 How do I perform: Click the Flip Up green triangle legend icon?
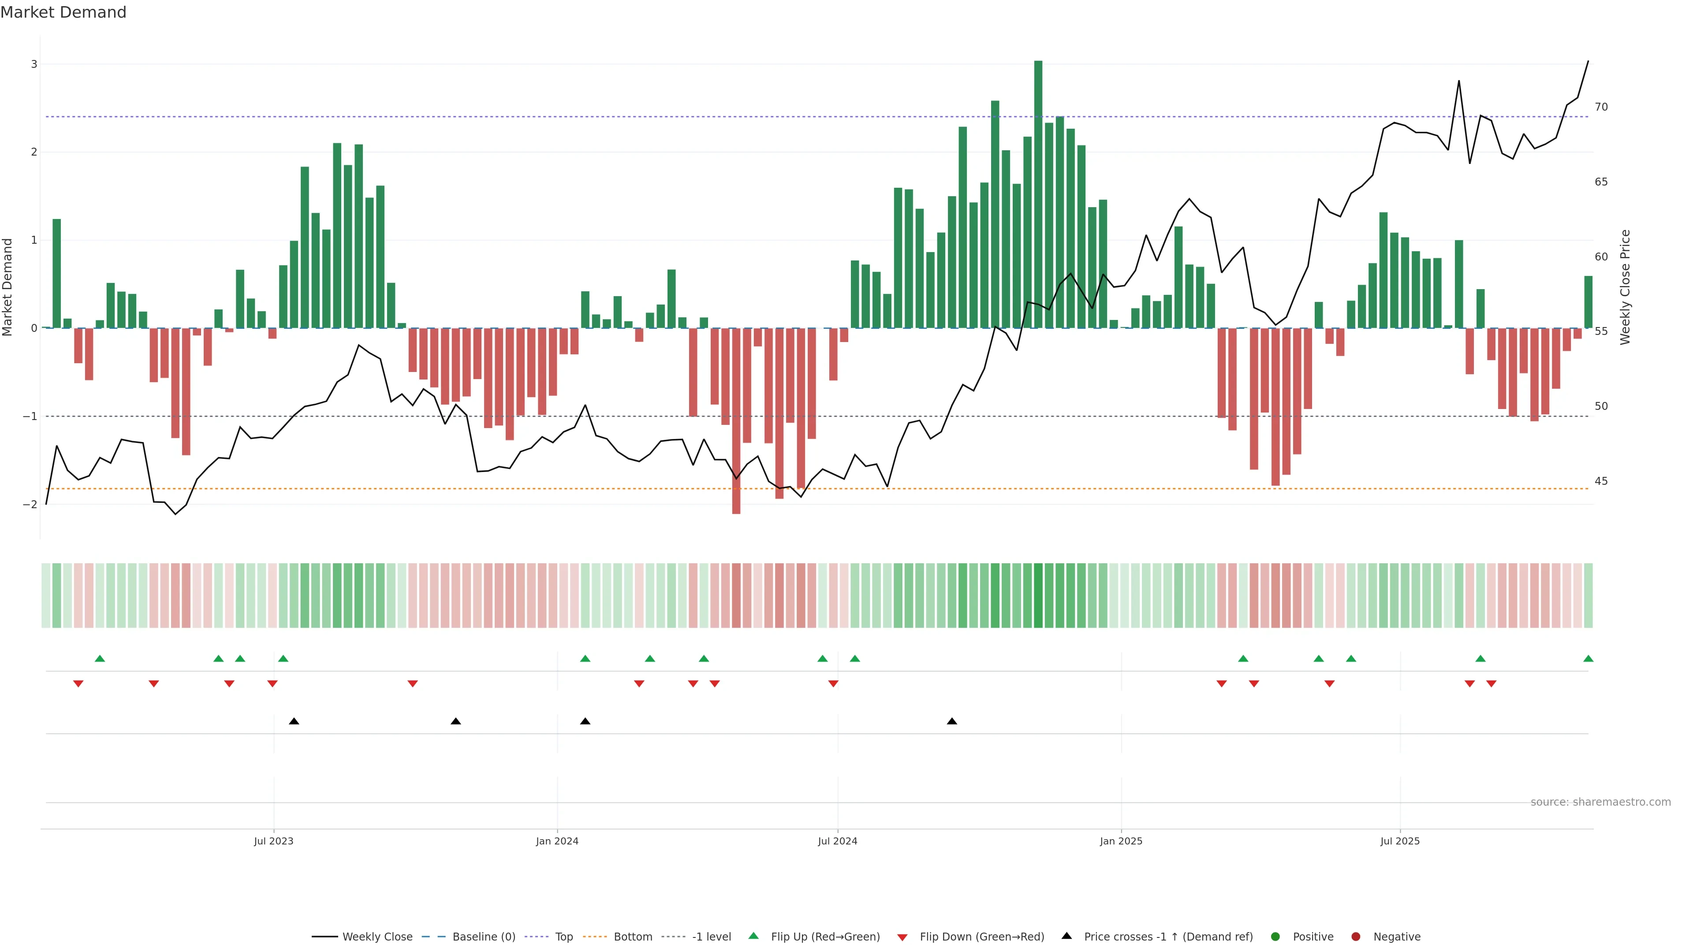click(x=753, y=936)
